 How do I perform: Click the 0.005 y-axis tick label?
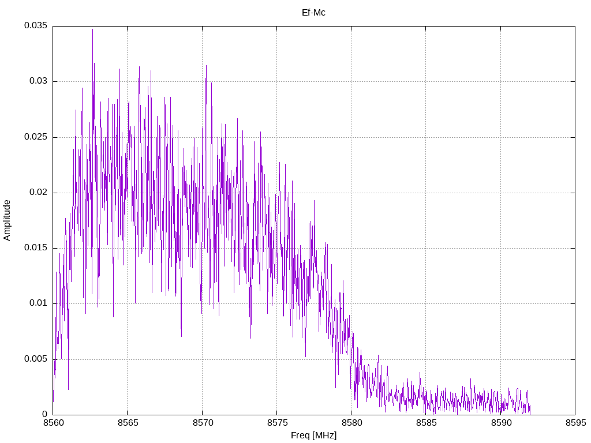[x=36, y=359]
